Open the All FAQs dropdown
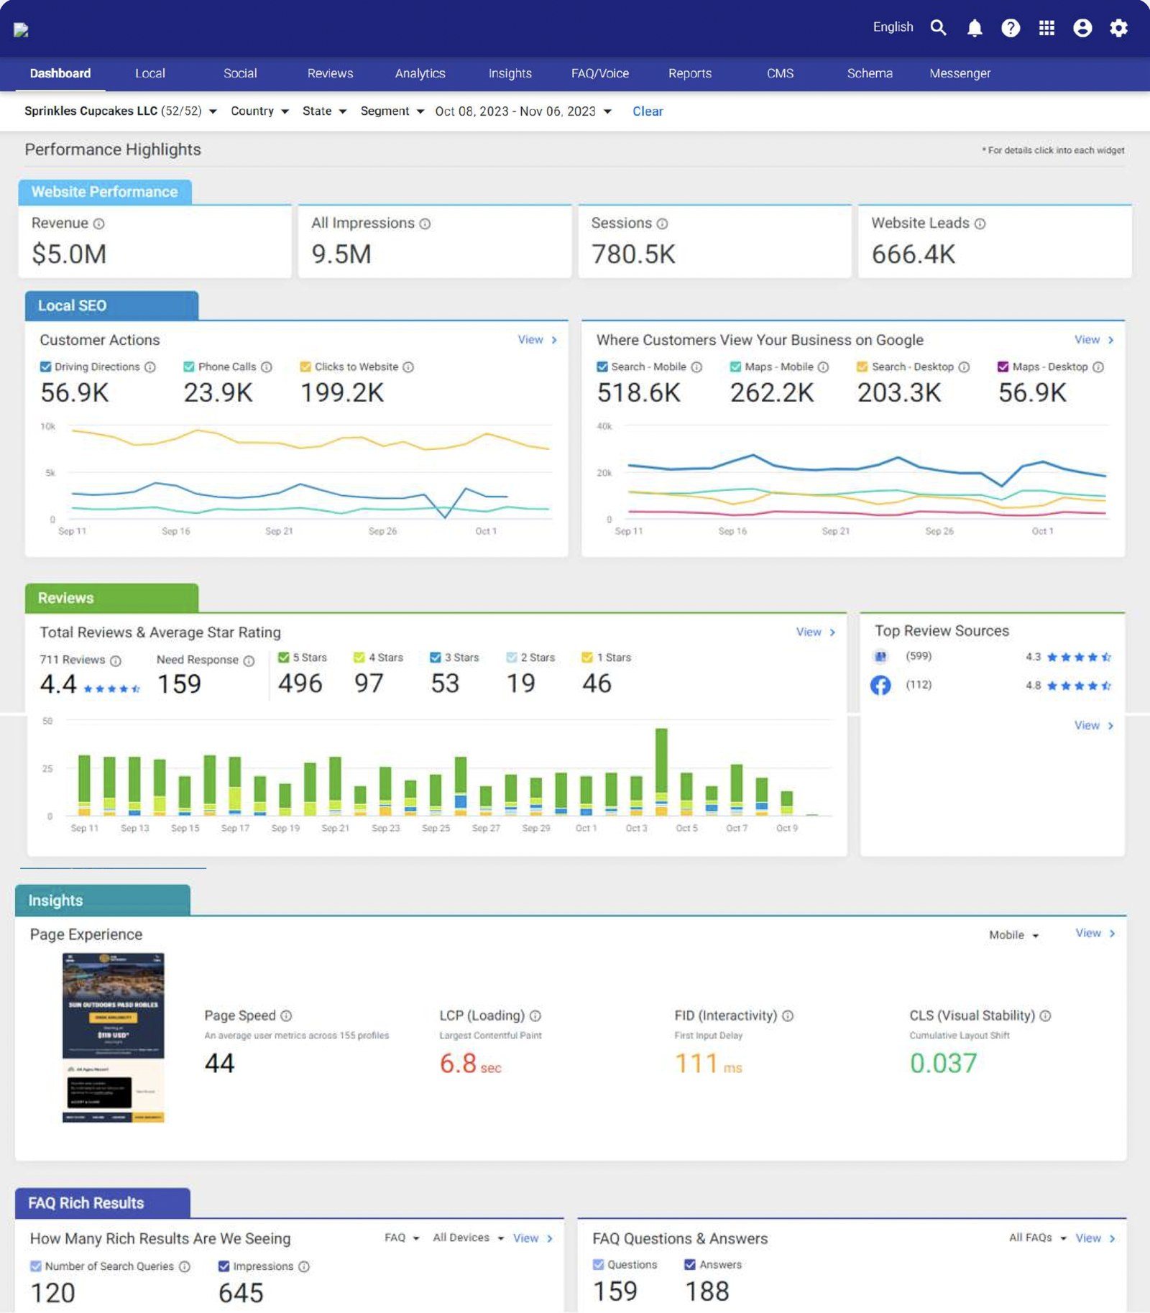 pyautogui.click(x=1038, y=1238)
